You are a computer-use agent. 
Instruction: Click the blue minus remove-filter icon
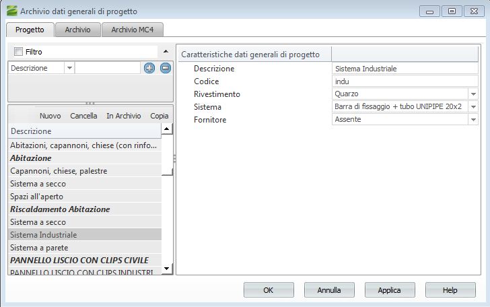[166, 68]
